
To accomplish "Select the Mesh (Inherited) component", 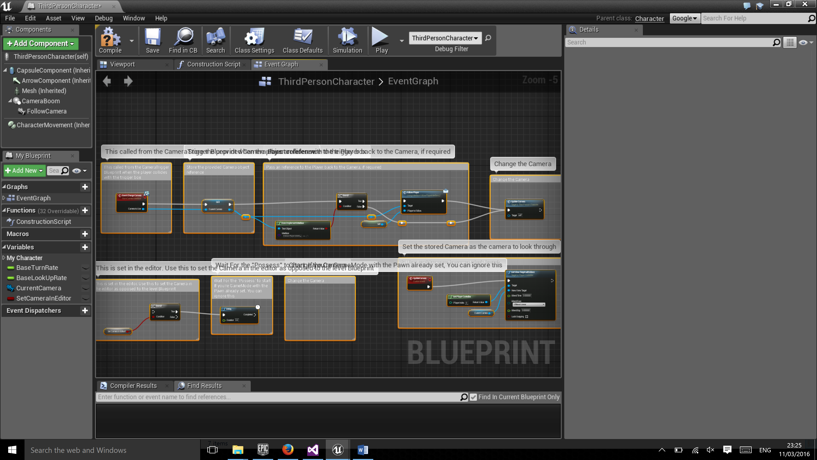I will (x=44, y=91).
